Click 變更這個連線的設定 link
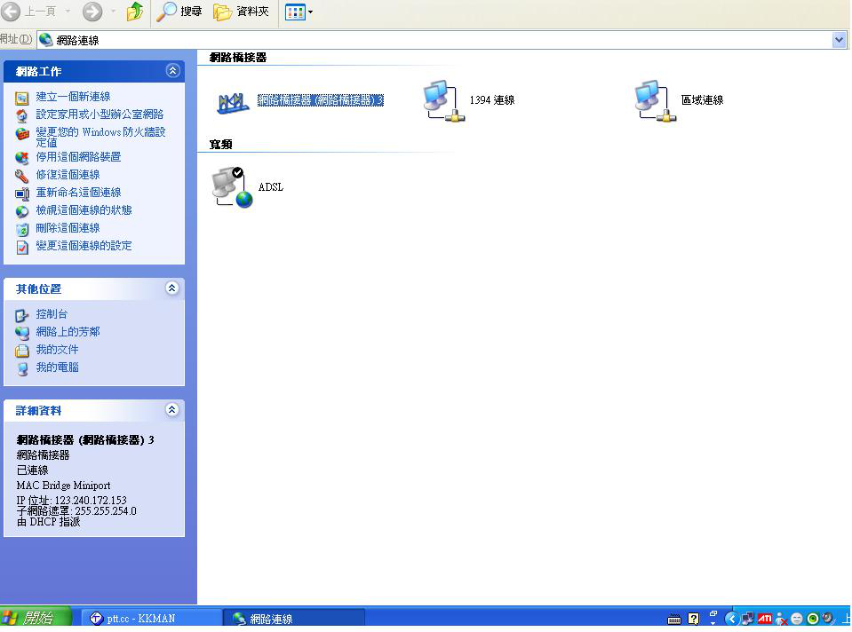The image size is (852, 632). tap(84, 246)
